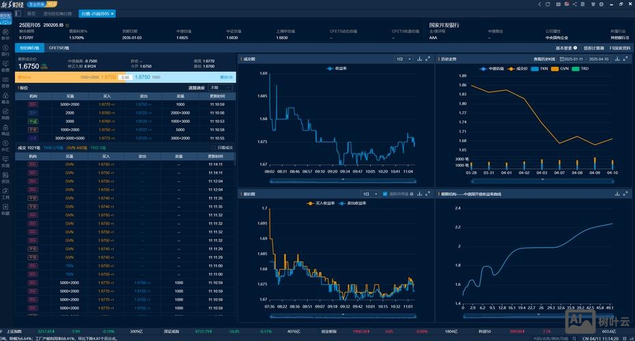The height and width of the screenshot is (341, 635).
Task: Toggle the 只看成交 checkbox
Action: [x=213, y=147]
